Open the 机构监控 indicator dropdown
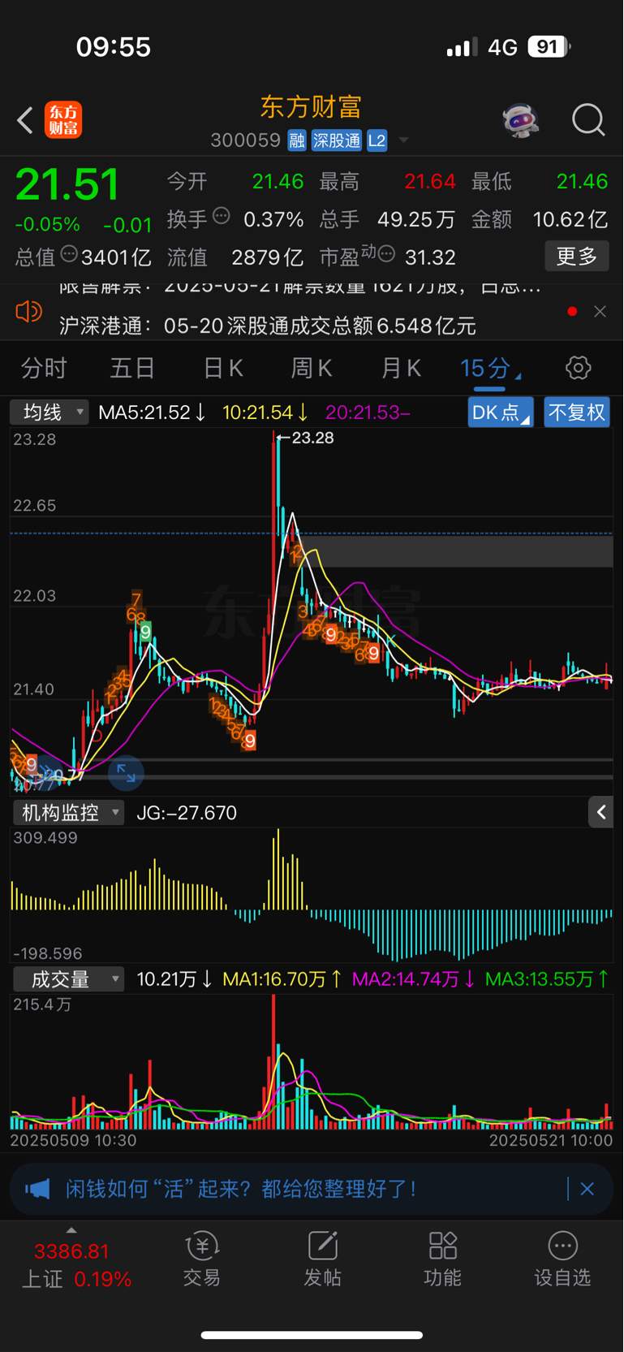 tap(68, 813)
